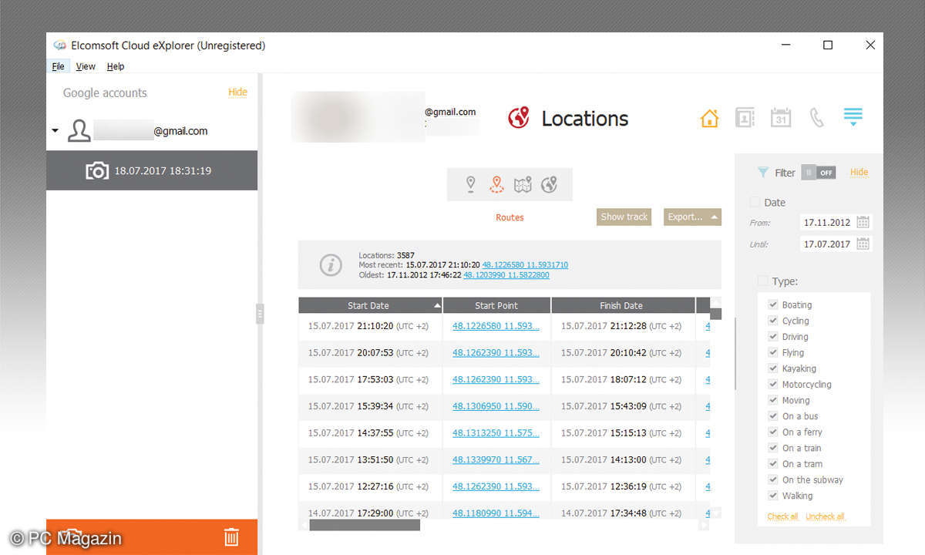
Task: Select the folded map view icon
Action: (x=523, y=185)
